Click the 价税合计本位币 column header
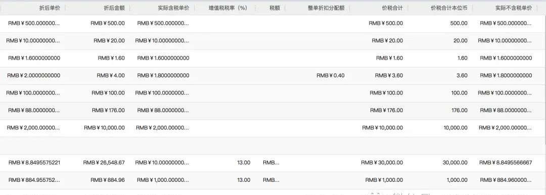546x195 pixels. pos(449,8)
